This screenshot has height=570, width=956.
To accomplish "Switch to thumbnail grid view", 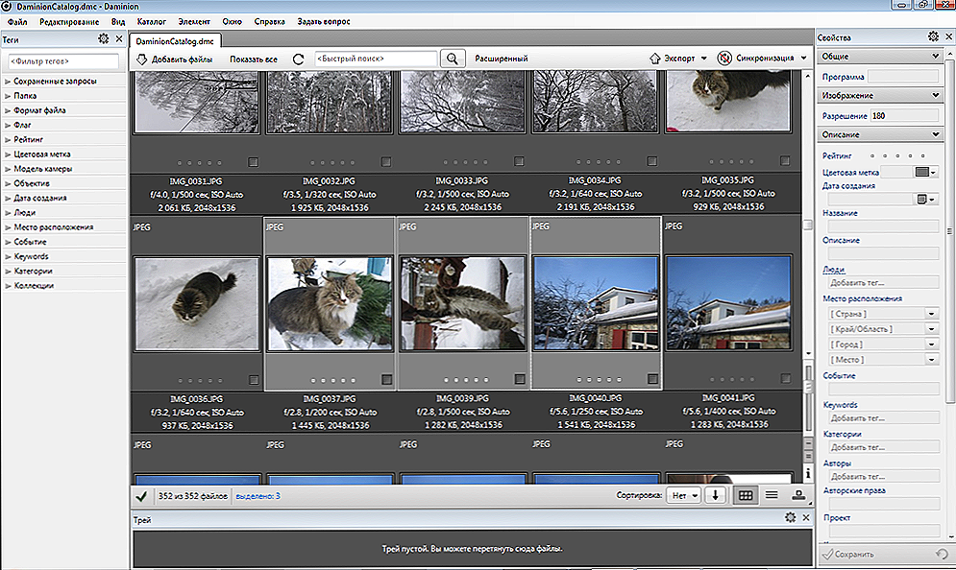I will [x=745, y=495].
